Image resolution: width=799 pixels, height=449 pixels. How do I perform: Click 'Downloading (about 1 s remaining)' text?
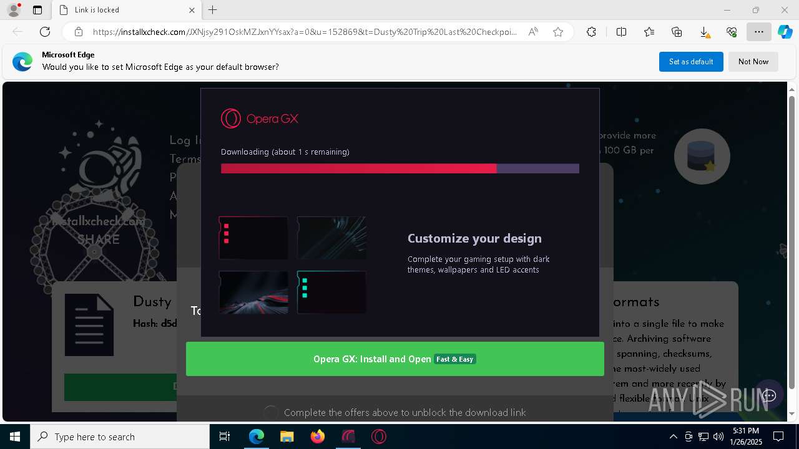coord(285,152)
